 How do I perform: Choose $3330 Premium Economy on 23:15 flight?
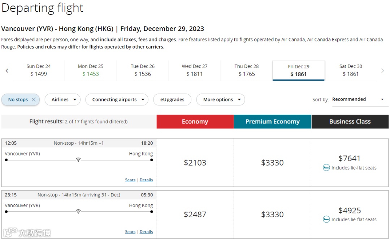272,214
